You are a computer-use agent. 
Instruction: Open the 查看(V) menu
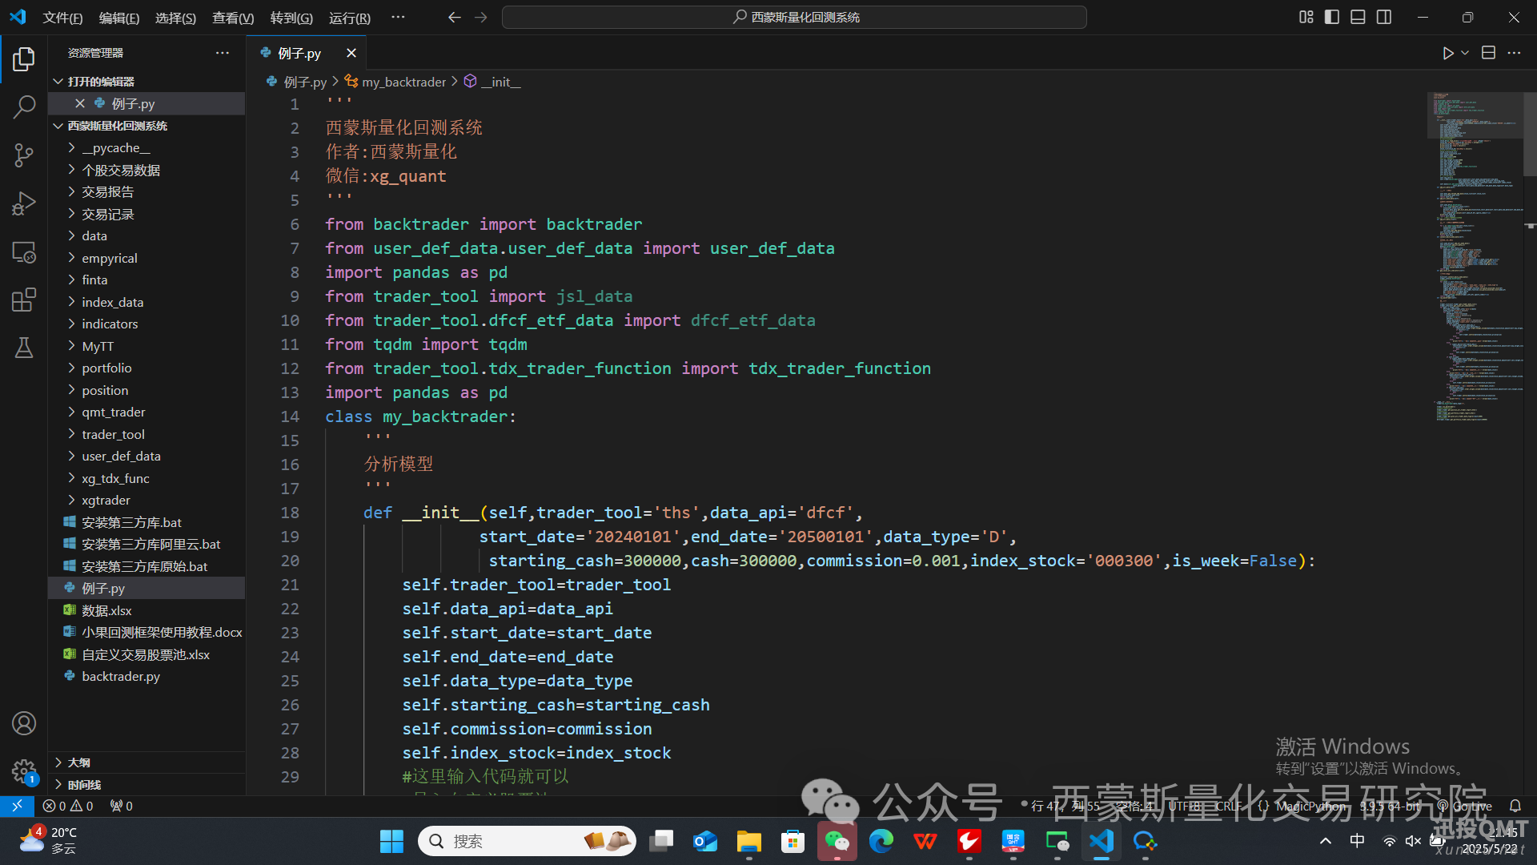[233, 18]
